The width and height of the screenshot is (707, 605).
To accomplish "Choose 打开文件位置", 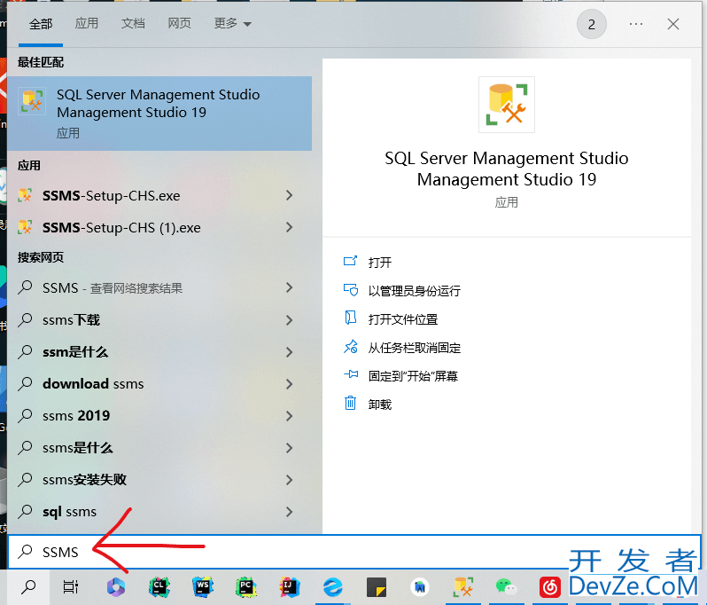I will pos(403,319).
